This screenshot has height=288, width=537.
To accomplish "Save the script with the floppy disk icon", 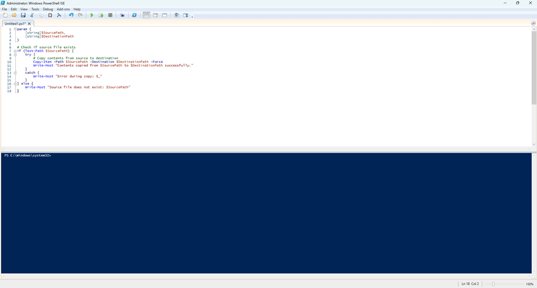I will (23, 15).
